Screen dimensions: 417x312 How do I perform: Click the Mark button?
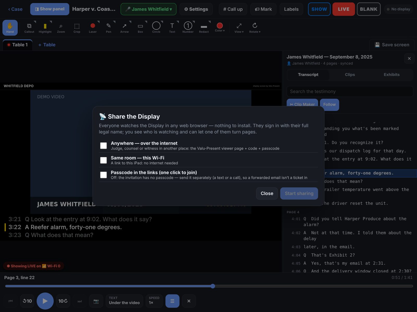click(263, 9)
